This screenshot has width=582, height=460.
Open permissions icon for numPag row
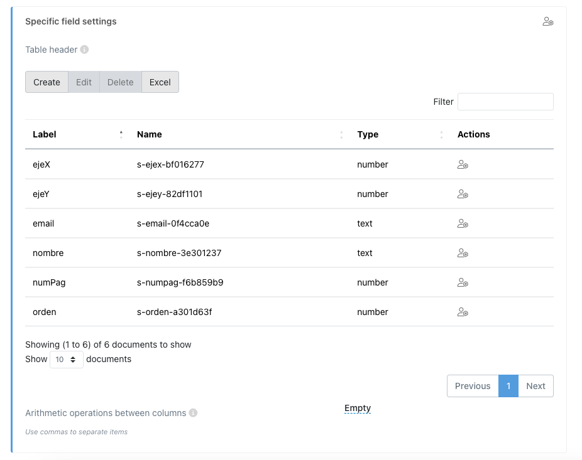(x=463, y=282)
